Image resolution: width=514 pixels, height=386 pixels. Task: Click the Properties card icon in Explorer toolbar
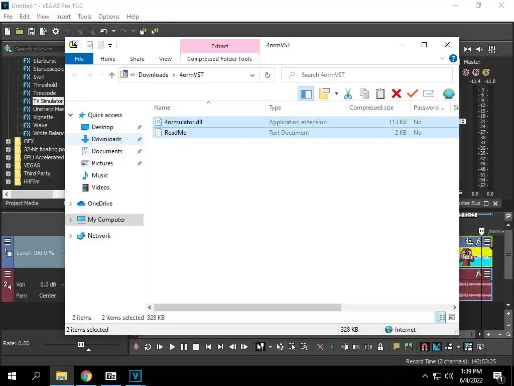point(429,94)
